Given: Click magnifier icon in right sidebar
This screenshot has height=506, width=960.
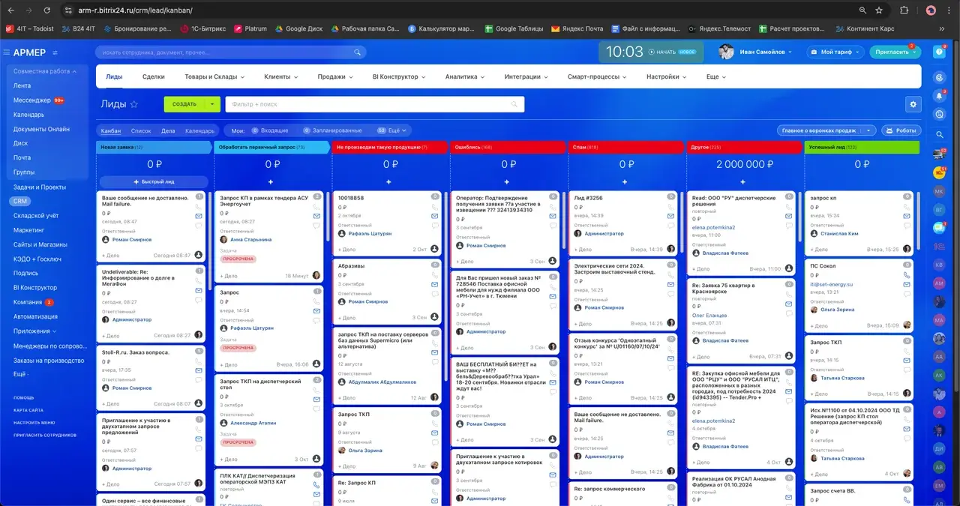Looking at the screenshot, I should [x=939, y=135].
